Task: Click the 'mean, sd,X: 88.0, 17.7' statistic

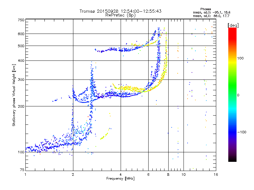Action: 211,16
